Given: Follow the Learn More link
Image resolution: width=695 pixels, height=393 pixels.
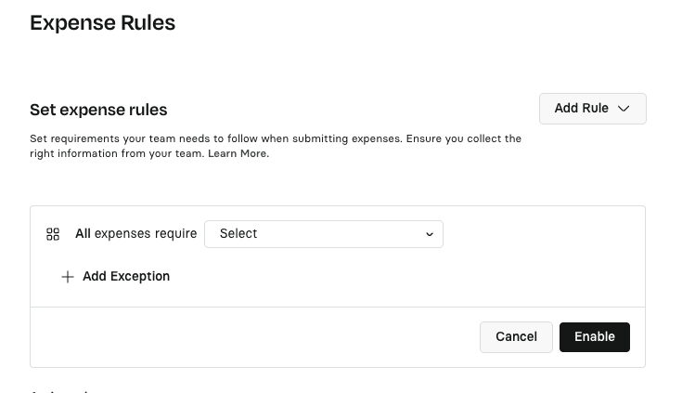Looking at the screenshot, I should point(238,153).
